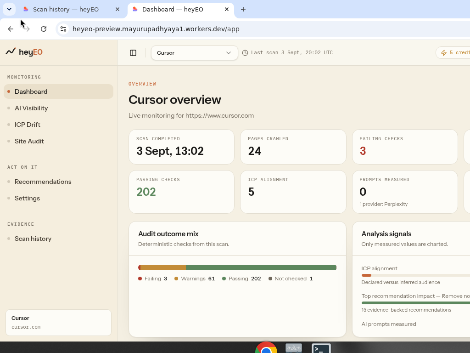Viewport: 470px width, 353px height.
Task: Open the tab search dropdown arrow
Action: pos(9,9)
